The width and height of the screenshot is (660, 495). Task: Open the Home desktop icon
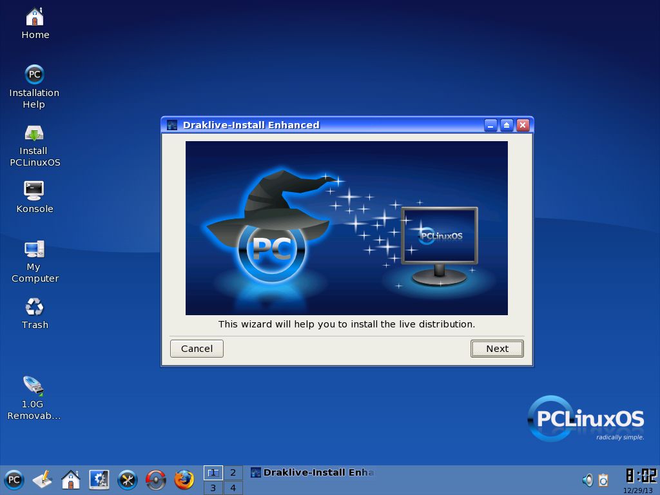point(35,24)
